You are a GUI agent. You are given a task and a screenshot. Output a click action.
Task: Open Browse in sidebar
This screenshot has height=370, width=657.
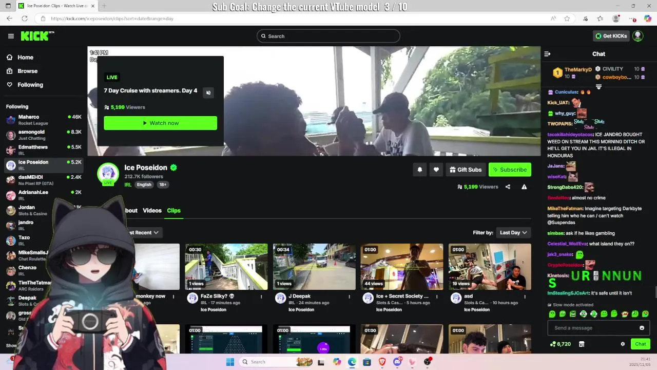[27, 71]
